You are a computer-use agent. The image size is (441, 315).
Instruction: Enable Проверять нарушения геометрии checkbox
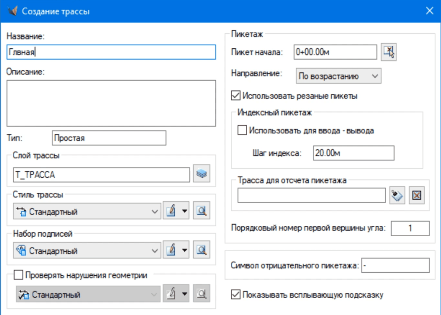18,275
